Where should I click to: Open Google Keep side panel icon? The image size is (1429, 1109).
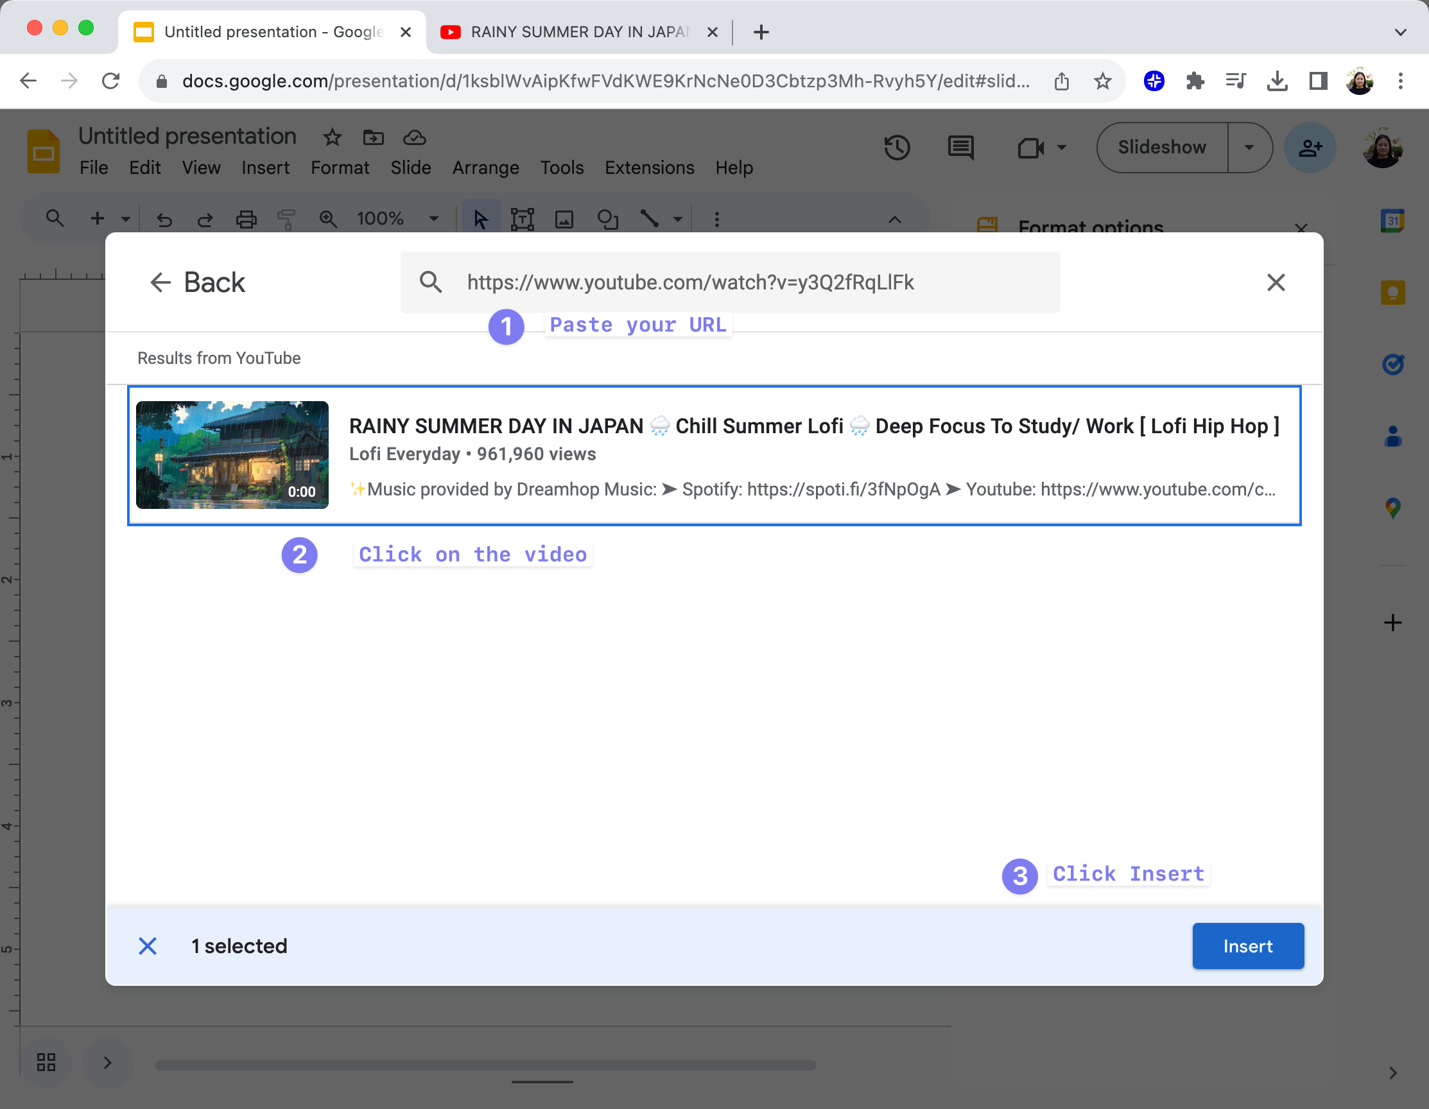tap(1392, 293)
